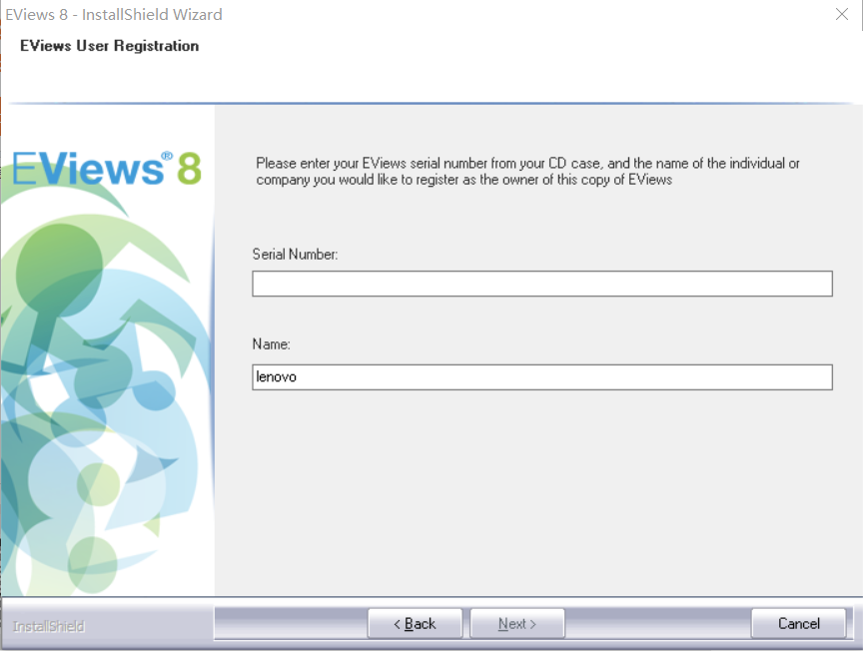Click the Name field containing lenovo
This screenshot has width=863, height=651.
pyautogui.click(x=542, y=377)
